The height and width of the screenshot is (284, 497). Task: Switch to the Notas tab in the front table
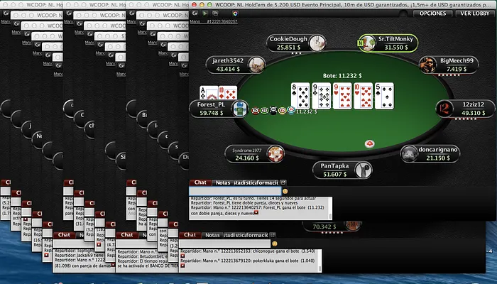(x=222, y=182)
